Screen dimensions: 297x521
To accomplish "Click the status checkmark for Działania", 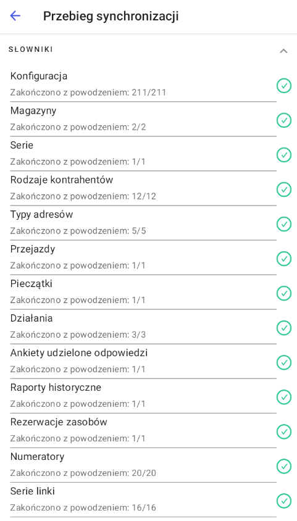I will coord(283,327).
